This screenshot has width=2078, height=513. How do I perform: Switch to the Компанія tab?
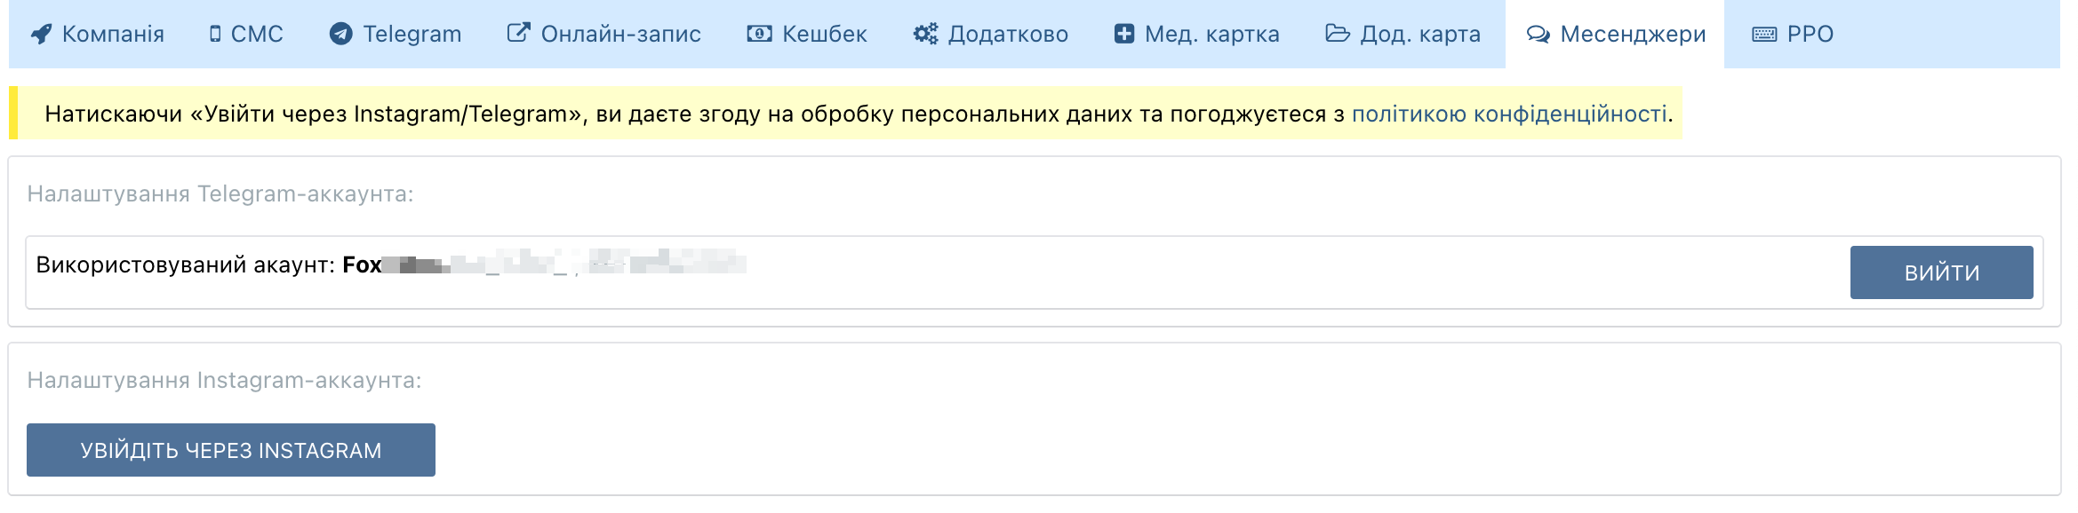pos(113,35)
